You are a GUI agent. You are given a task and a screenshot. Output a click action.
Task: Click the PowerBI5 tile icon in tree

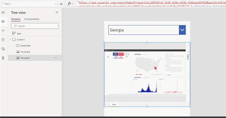click(x=18, y=52)
